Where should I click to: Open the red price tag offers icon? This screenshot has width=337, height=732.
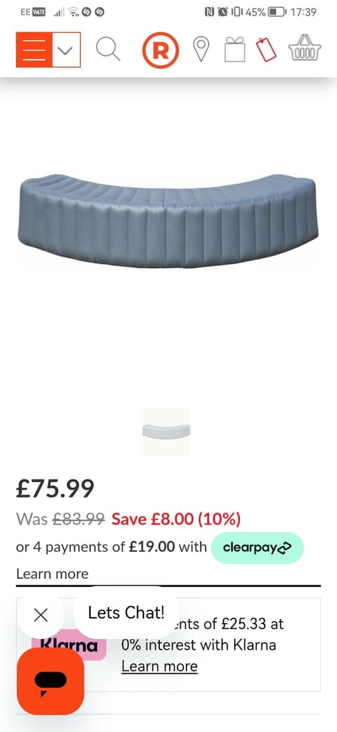click(x=266, y=49)
